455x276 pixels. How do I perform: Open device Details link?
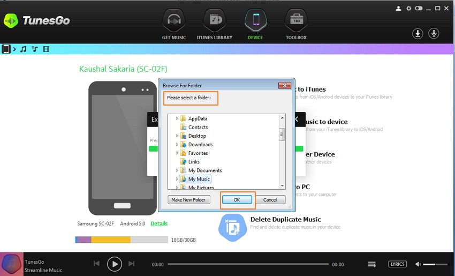coord(159,223)
